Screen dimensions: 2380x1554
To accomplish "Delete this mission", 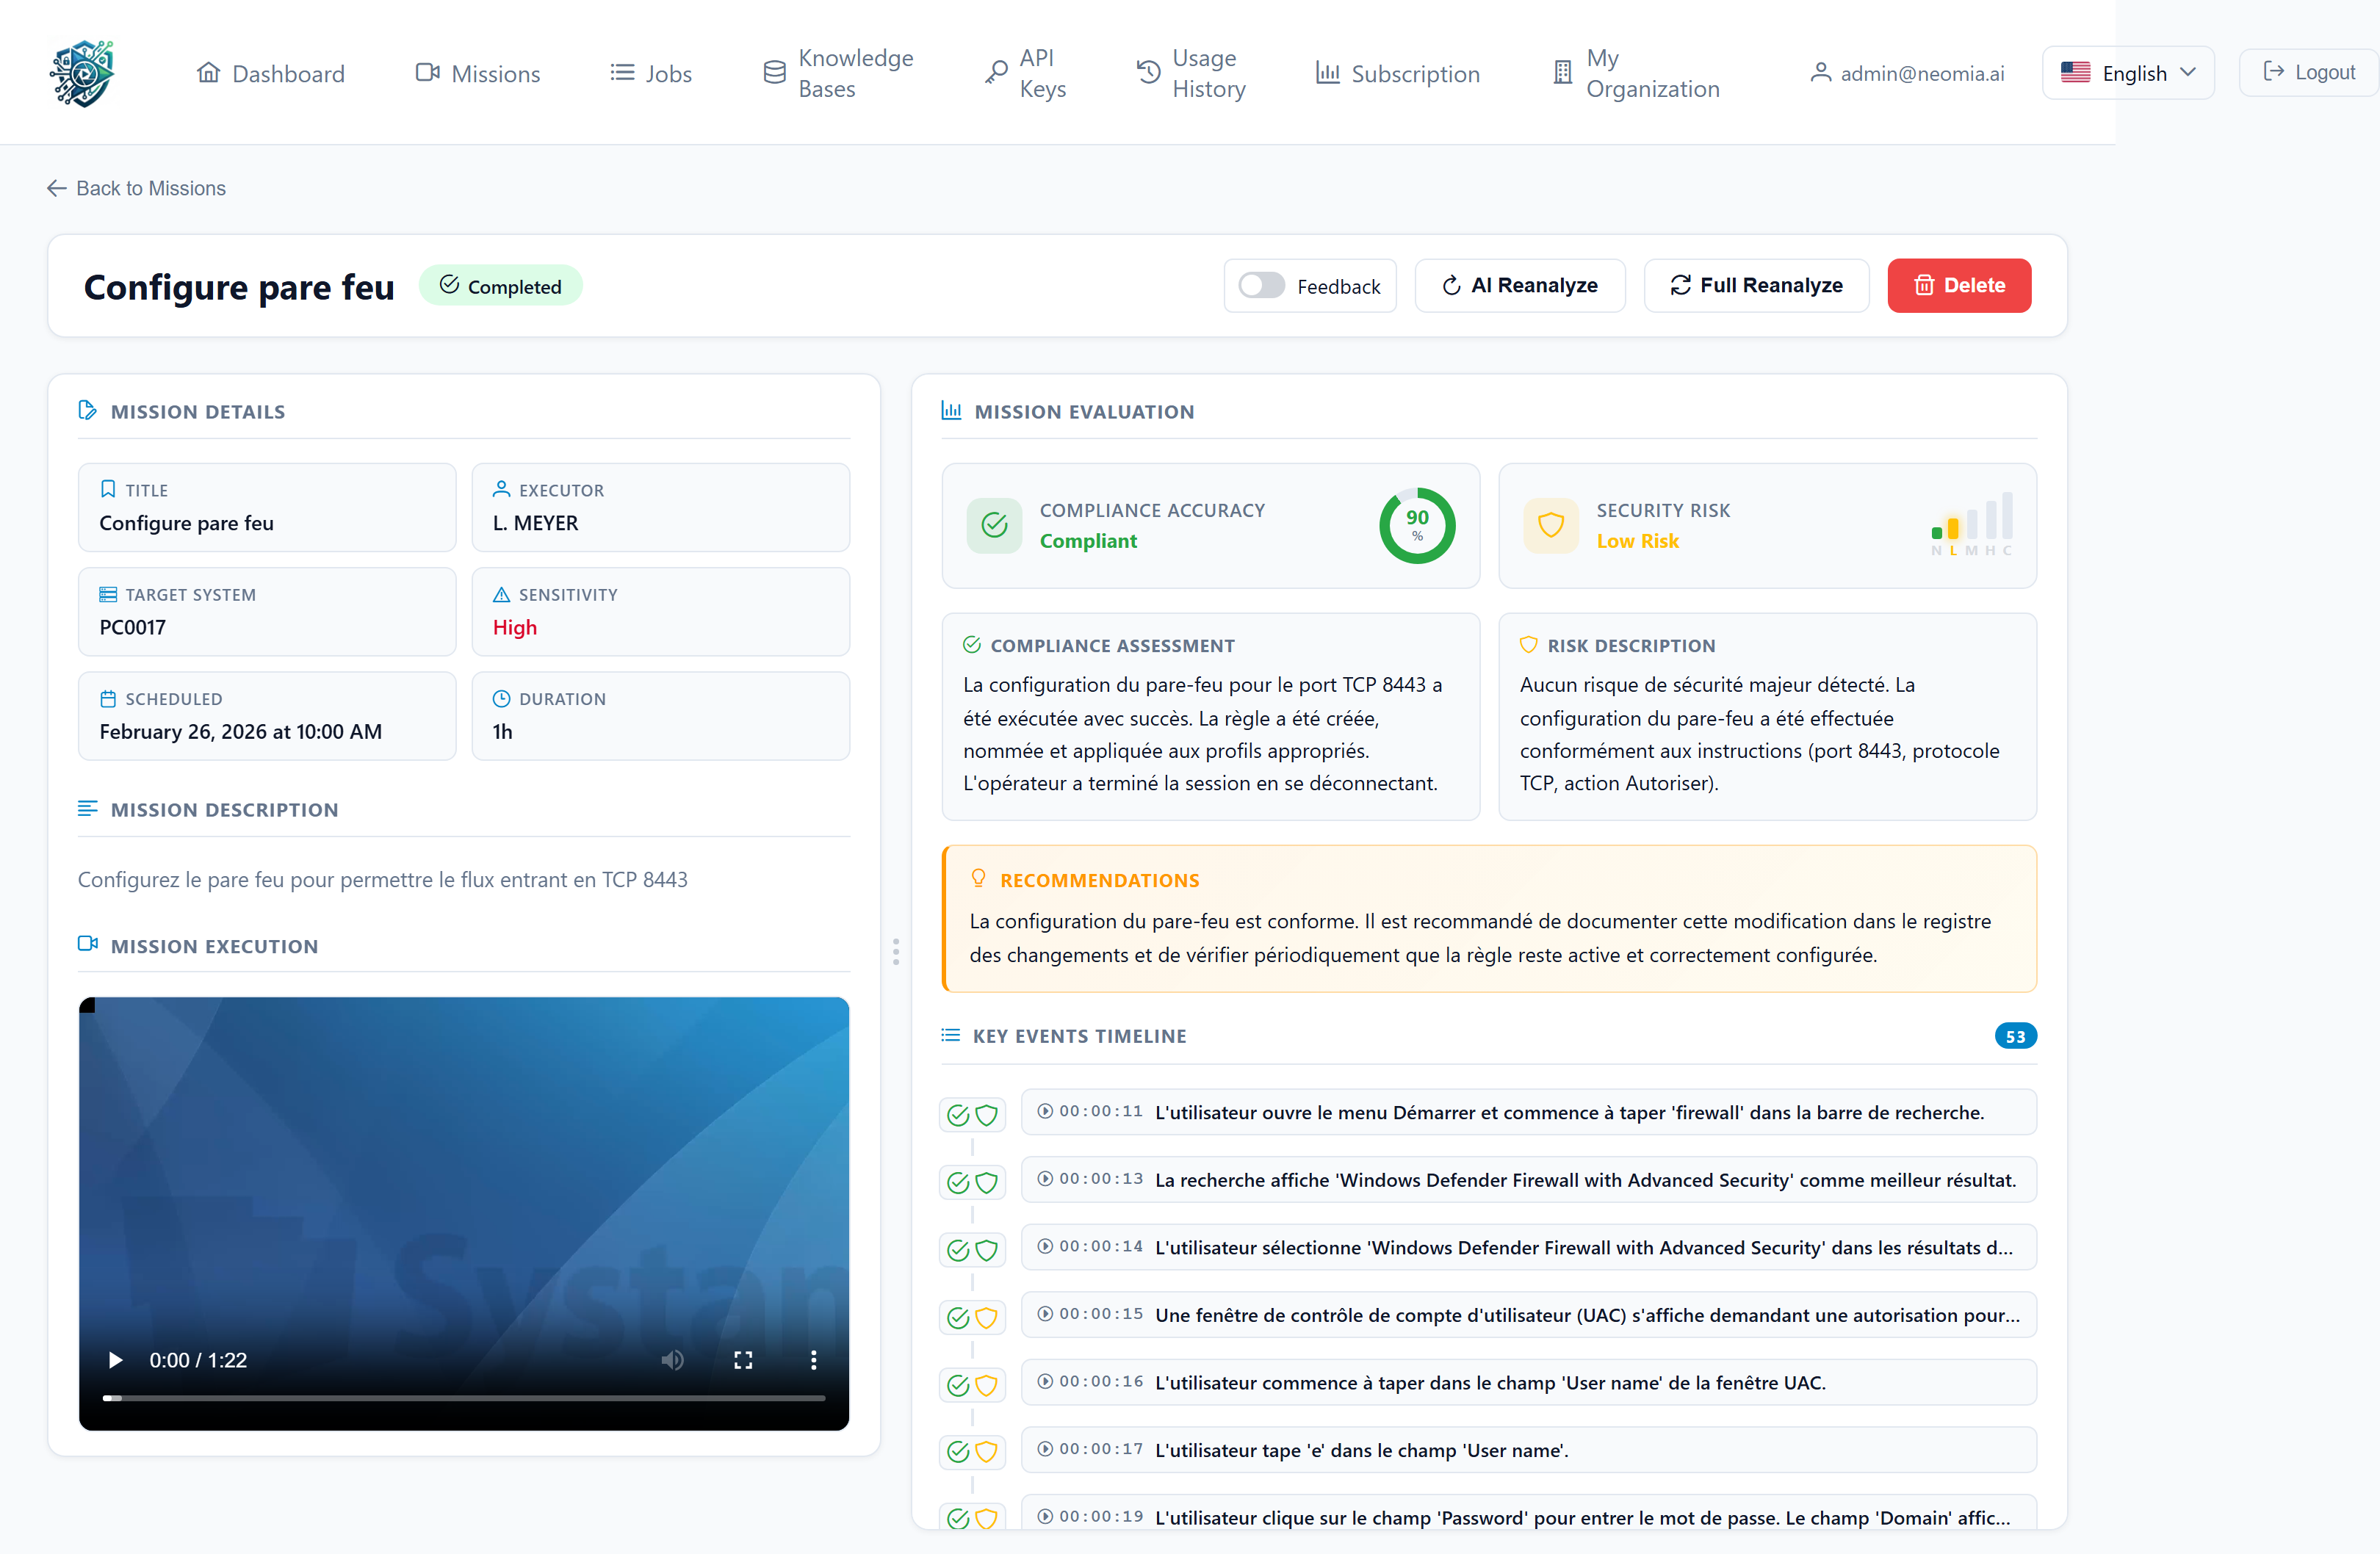I will [x=1959, y=286].
